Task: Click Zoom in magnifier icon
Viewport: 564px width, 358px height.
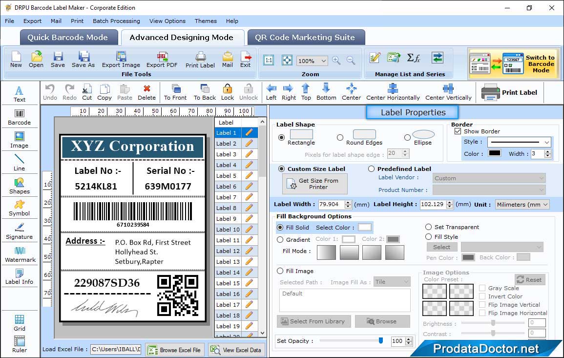Action: tap(336, 61)
